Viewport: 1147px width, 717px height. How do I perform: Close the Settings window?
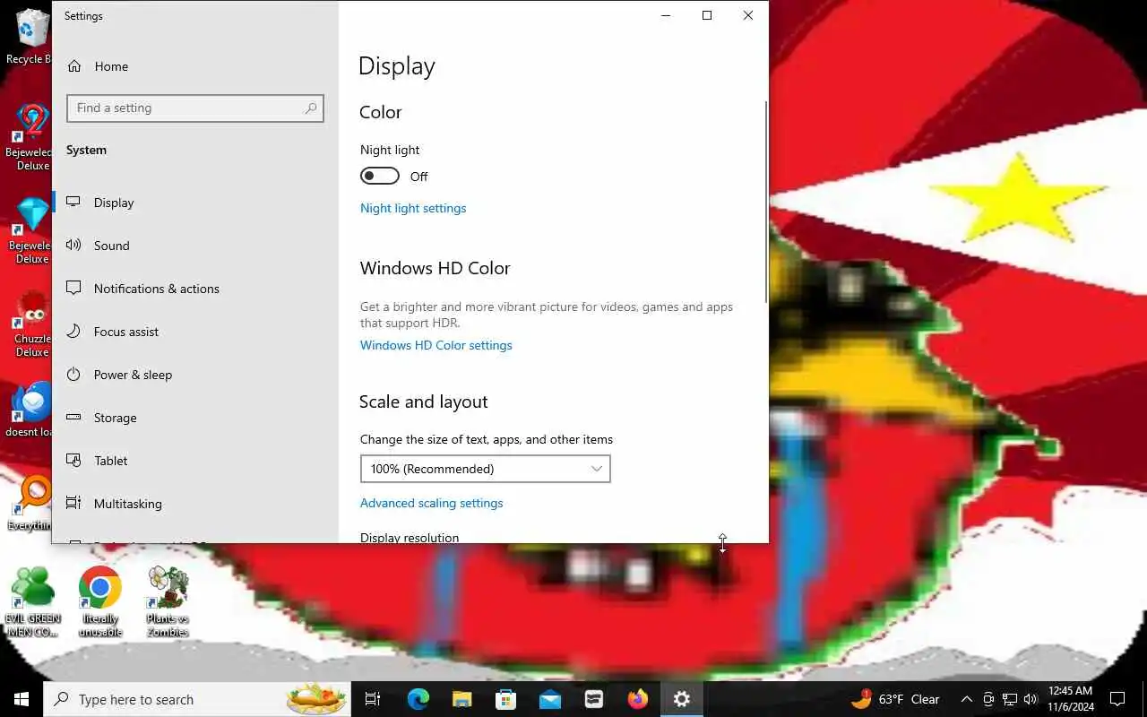[x=748, y=15]
